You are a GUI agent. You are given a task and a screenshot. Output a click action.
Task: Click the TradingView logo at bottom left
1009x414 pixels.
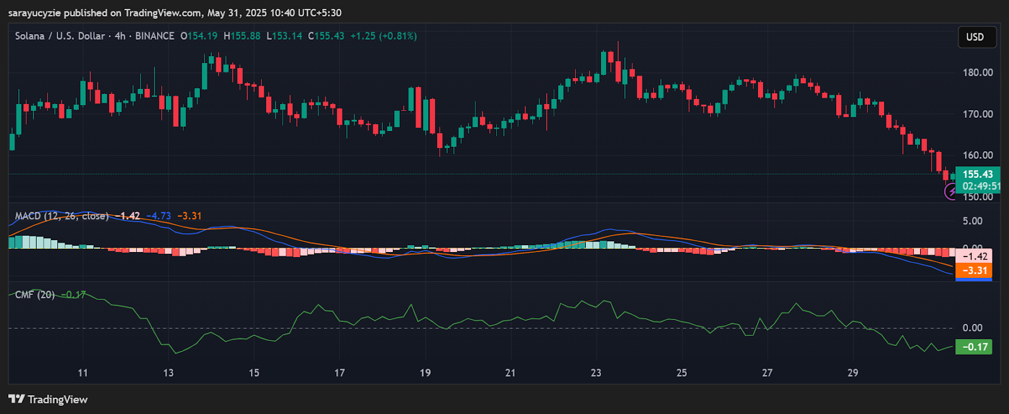16,399
